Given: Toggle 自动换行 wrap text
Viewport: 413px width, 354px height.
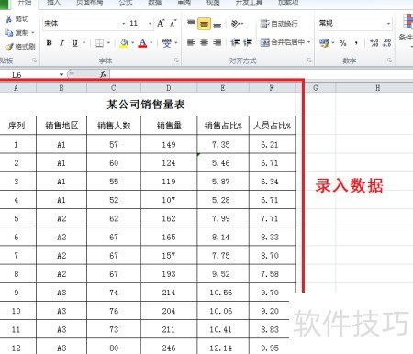Looking at the screenshot, I should (279, 24).
